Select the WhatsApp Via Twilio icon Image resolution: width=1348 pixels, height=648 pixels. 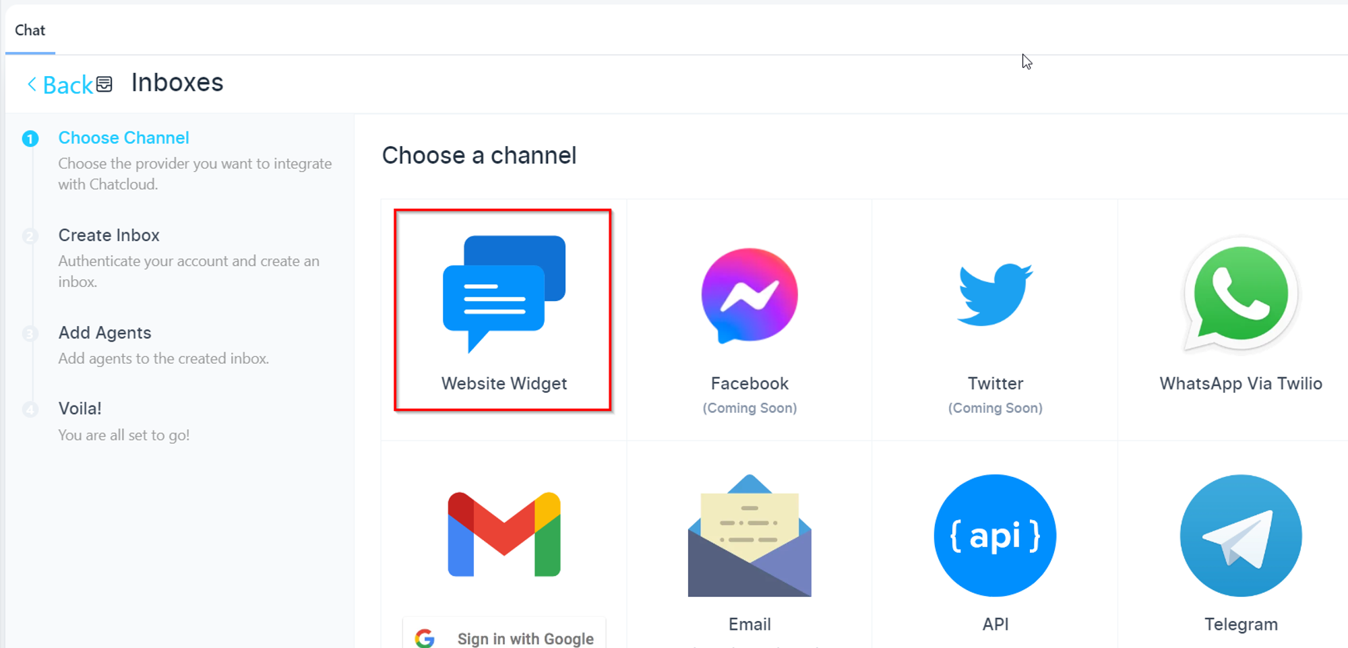1240,294
